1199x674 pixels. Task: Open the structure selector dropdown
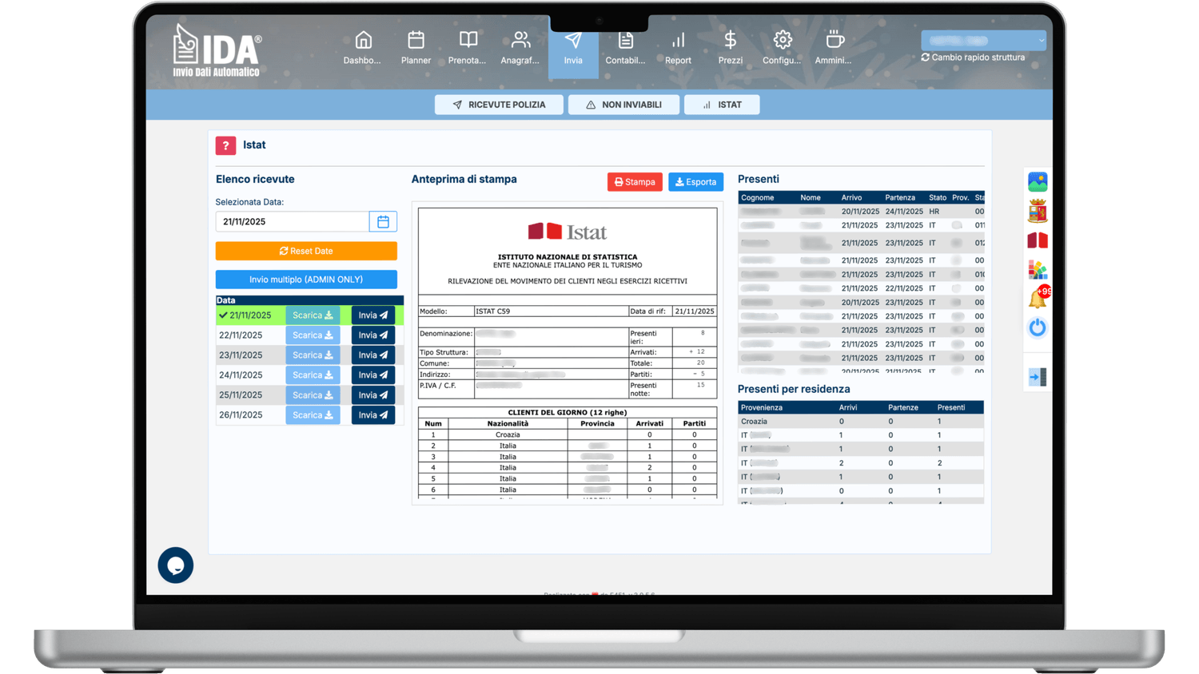coord(983,40)
